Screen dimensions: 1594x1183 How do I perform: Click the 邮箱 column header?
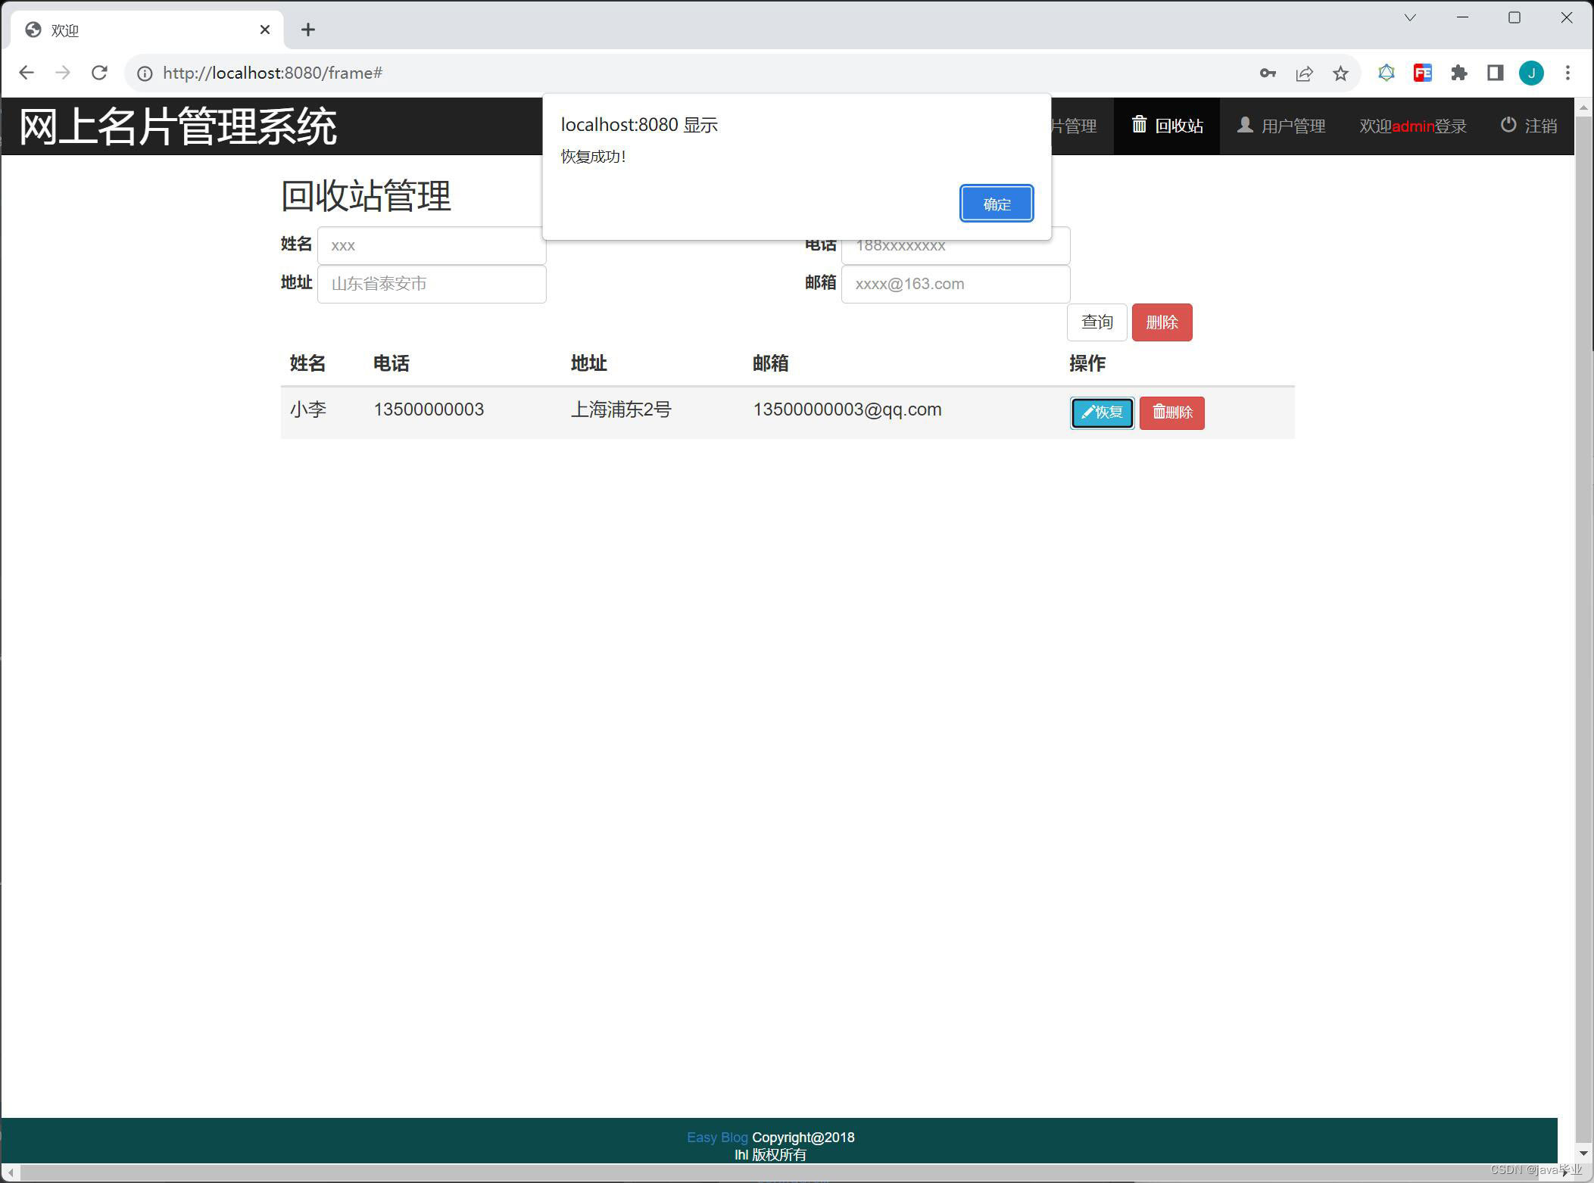770,363
